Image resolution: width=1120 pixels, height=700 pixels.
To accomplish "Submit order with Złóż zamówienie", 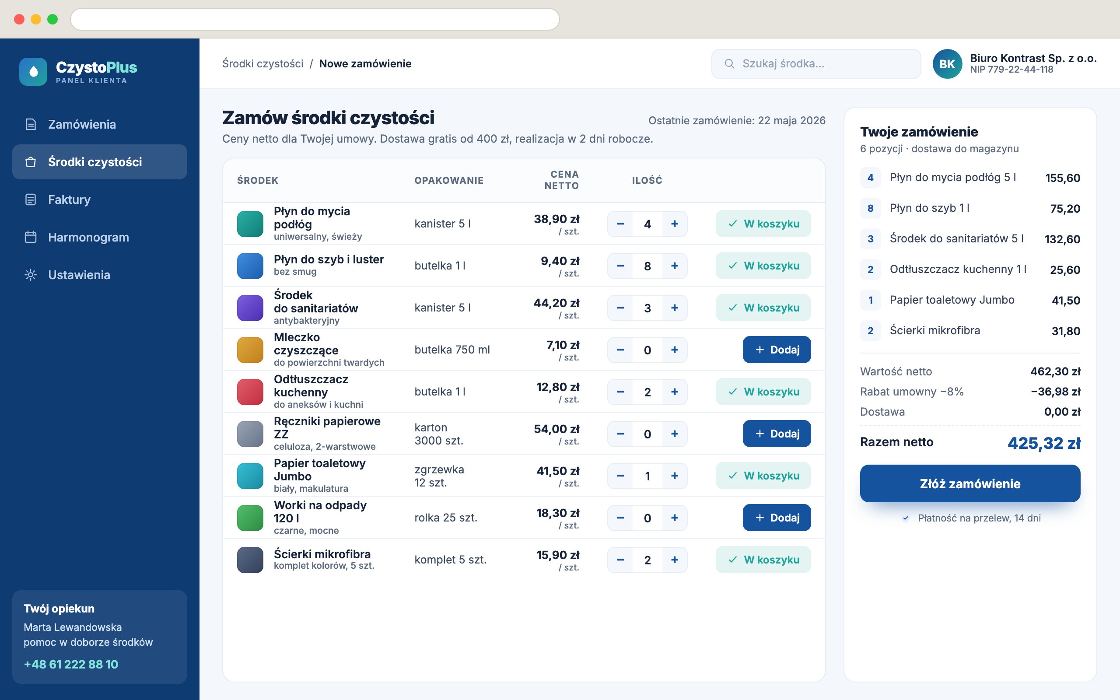I will point(970,484).
